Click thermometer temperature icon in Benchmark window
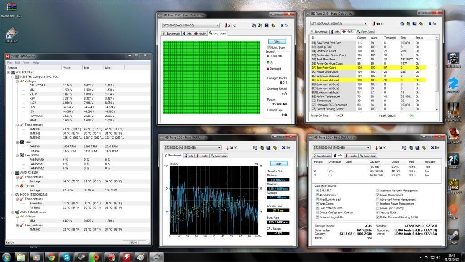The width and height of the screenshot is (465, 262). [228, 148]
